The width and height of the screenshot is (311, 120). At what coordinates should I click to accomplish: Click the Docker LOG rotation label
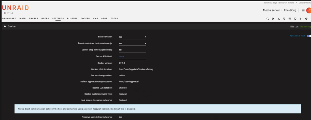(102, 88)
